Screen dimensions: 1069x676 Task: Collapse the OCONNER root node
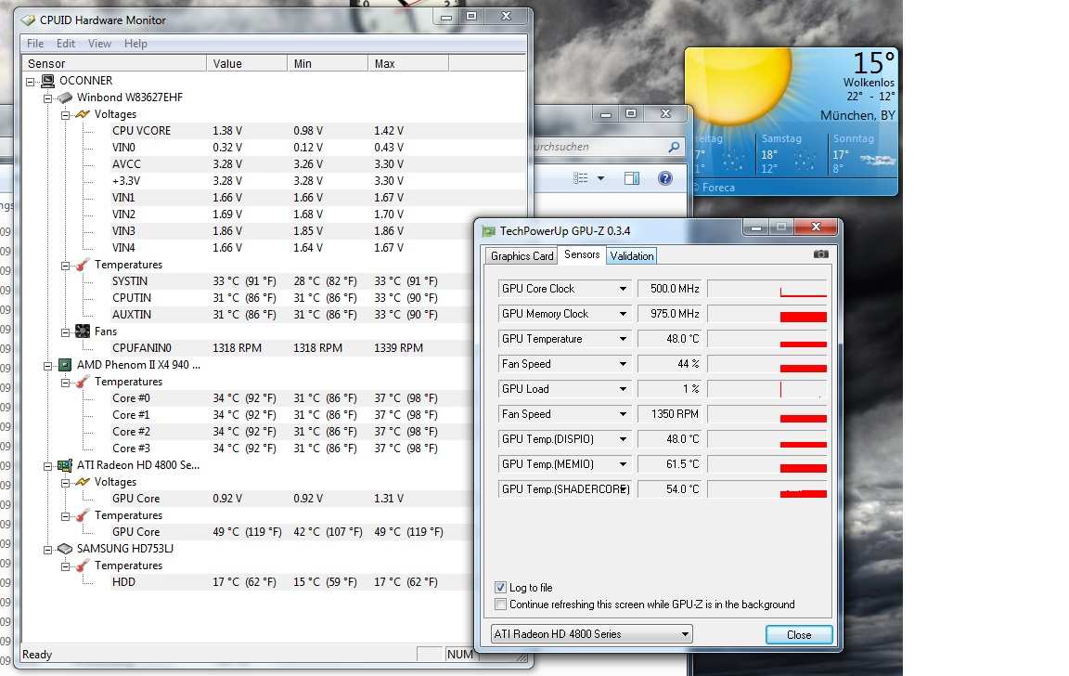click(x=30, y=82)
